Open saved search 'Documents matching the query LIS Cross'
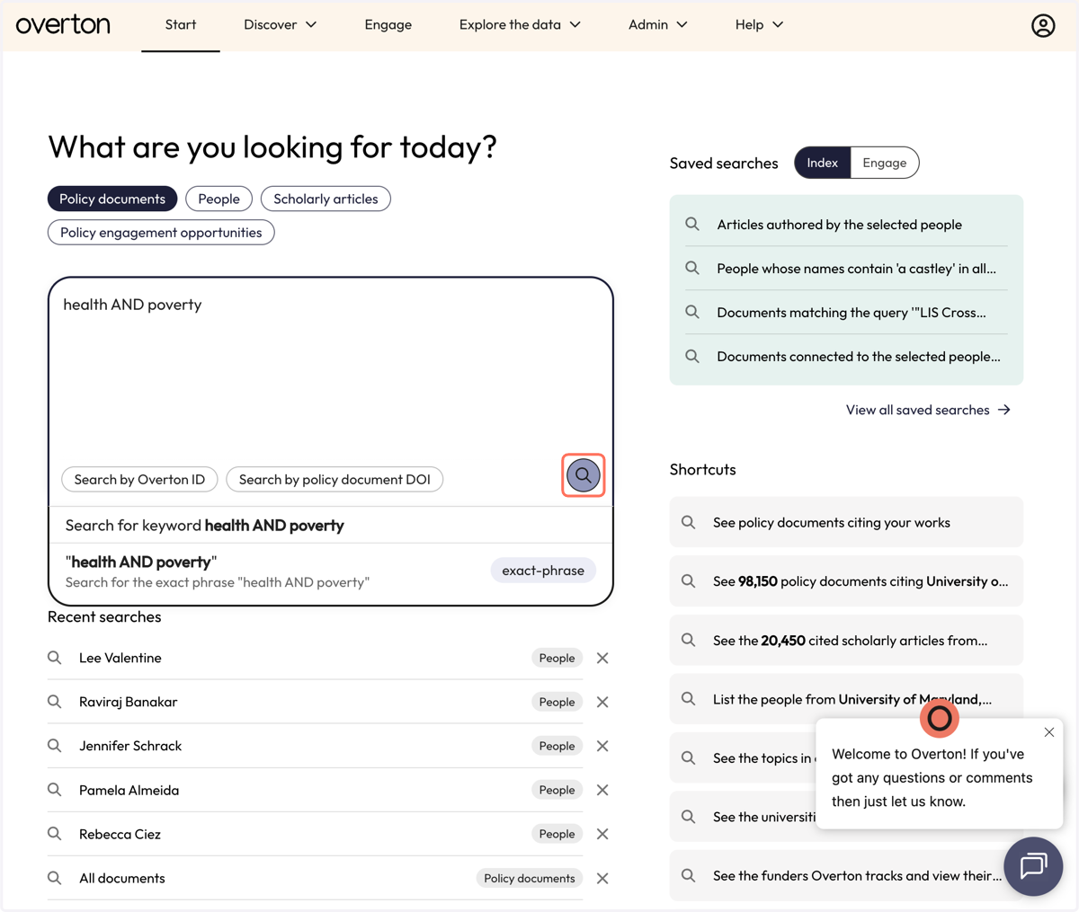The width and height of the screenshot is (1079, 912). pos(846,313)
